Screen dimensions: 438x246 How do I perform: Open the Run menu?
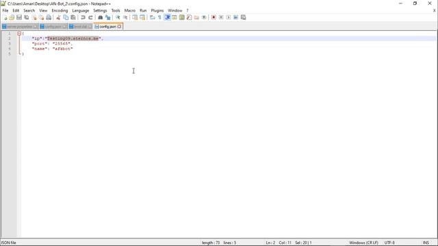point(143,11)
